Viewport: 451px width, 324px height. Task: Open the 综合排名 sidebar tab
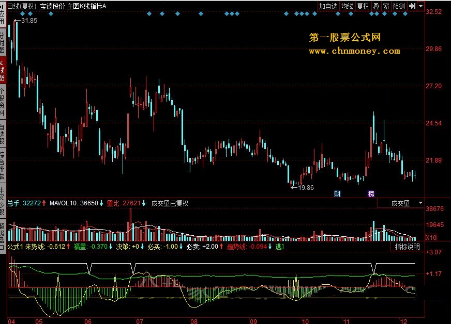2,166
